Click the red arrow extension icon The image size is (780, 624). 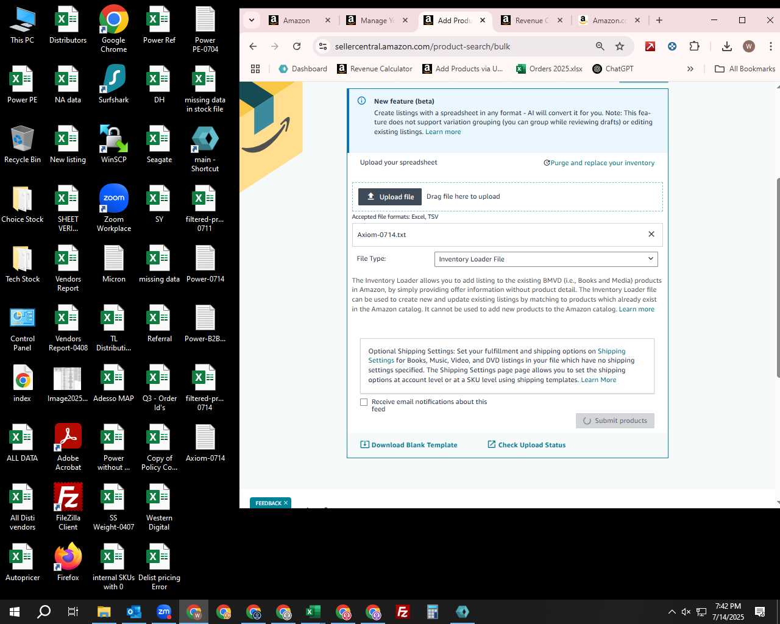pyautogui.click(x=650, y=46)
